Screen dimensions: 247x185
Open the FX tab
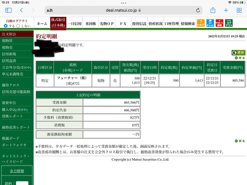[123, 24]
